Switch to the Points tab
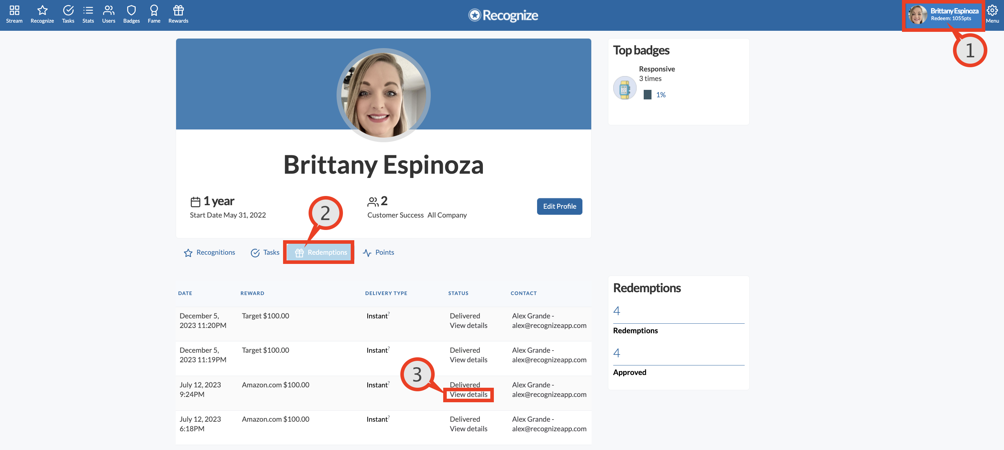The height and width of the screenshot is (450, 1004). [378, 252]
